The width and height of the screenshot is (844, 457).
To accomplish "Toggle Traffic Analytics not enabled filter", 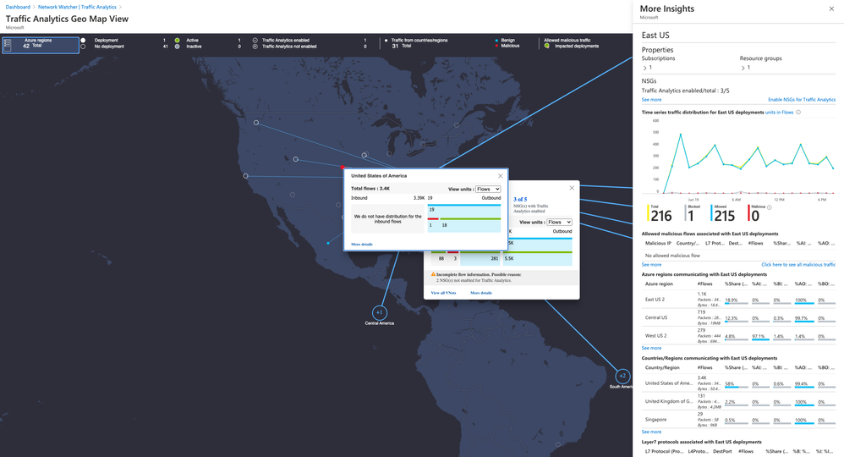I will point(255,47).
